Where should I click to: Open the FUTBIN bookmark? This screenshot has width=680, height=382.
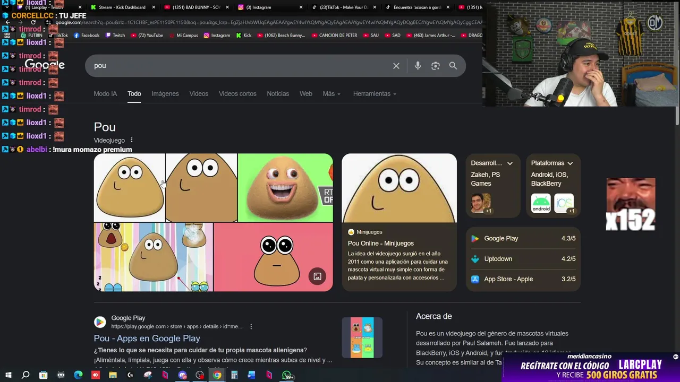click(x=31, y=36)
